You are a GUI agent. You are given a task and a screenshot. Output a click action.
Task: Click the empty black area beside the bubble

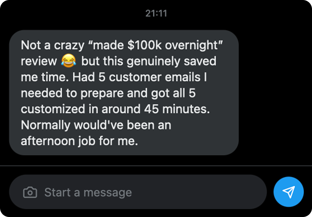pyautogui.click(x=275, y=93)
